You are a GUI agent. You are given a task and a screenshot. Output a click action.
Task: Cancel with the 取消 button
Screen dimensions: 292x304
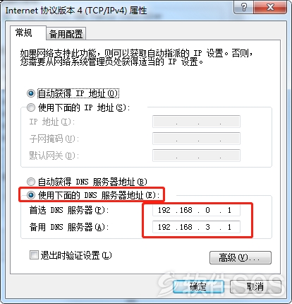coord(255,287)
